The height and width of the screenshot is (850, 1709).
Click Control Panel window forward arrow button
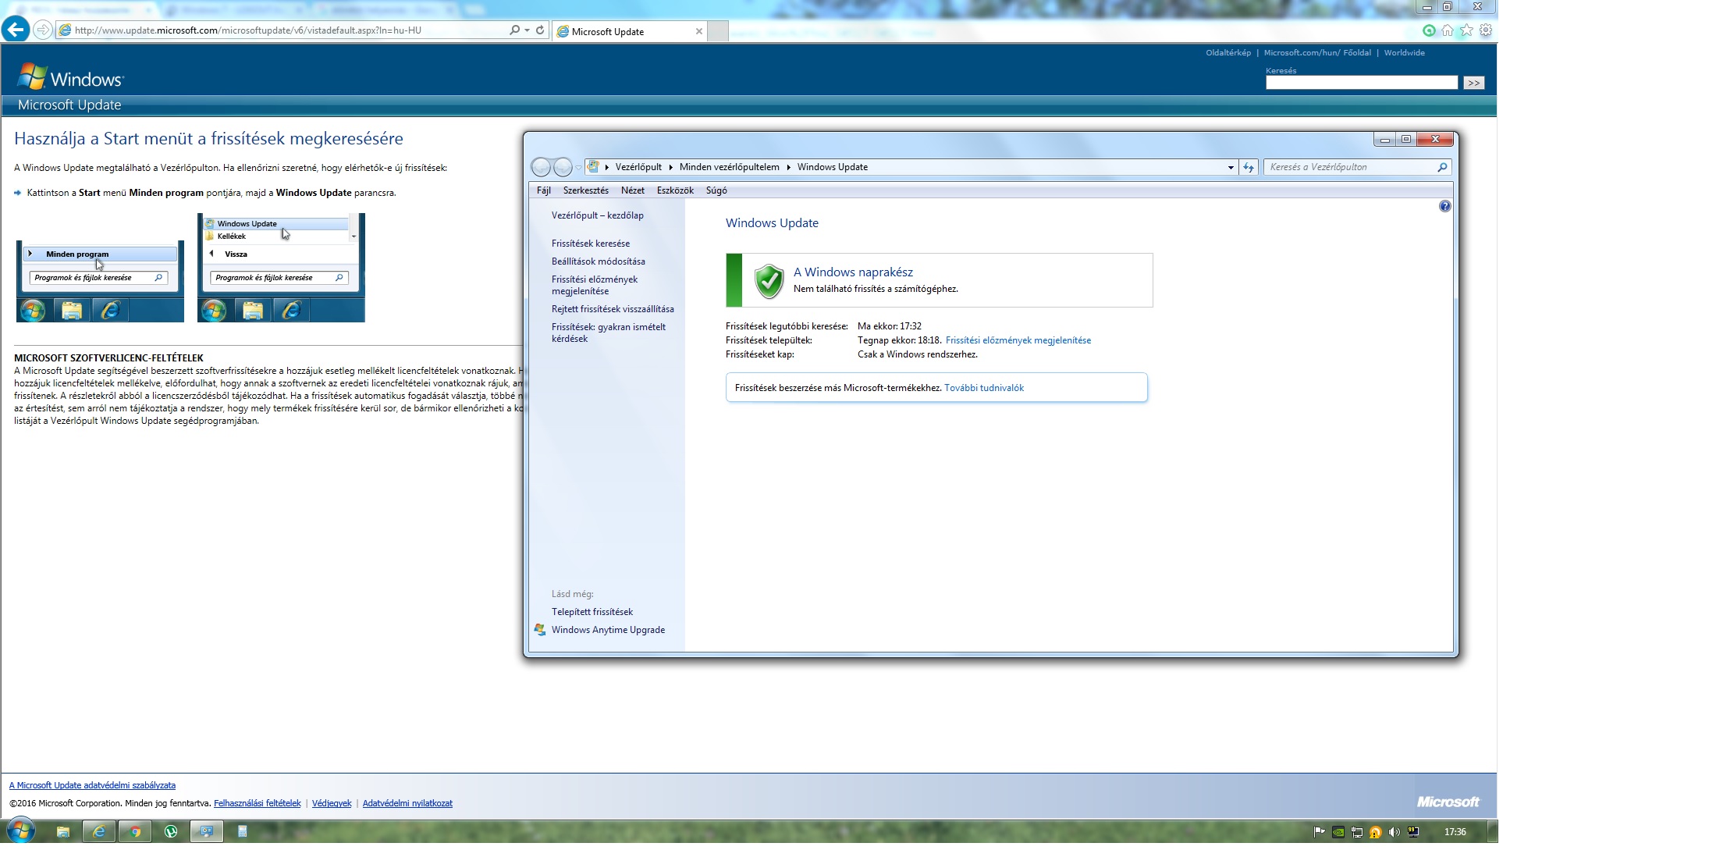tap(563, 167)
